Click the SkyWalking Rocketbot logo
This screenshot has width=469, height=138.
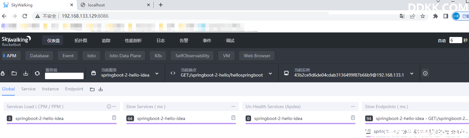point(16,41)
